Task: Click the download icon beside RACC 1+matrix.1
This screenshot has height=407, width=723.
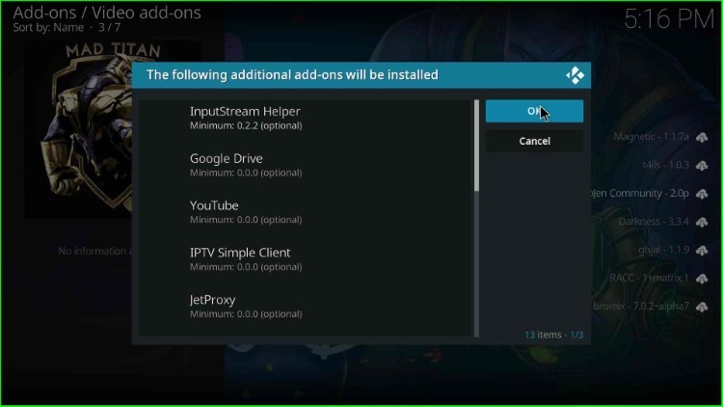Action: coord(702,279)
